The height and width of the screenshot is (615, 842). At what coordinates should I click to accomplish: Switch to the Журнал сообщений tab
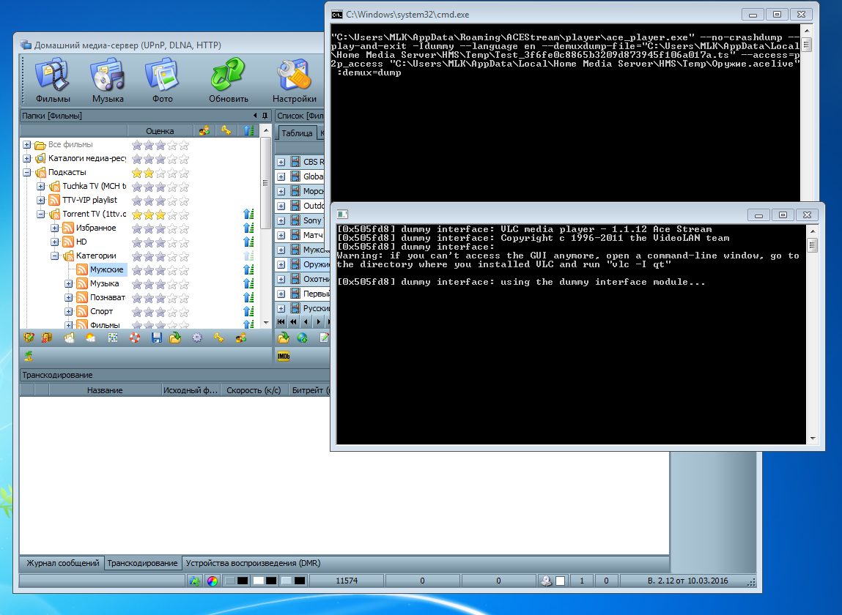62,563
